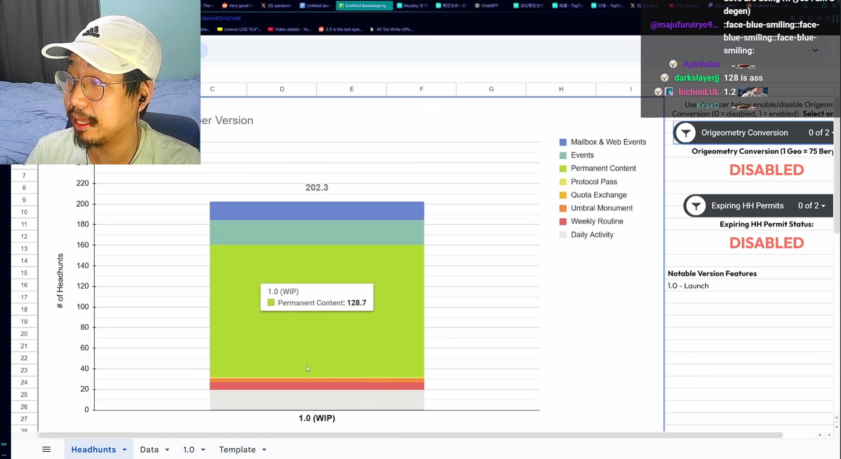Switch to the Headhunts sheet tab

[x=93, y=449]
